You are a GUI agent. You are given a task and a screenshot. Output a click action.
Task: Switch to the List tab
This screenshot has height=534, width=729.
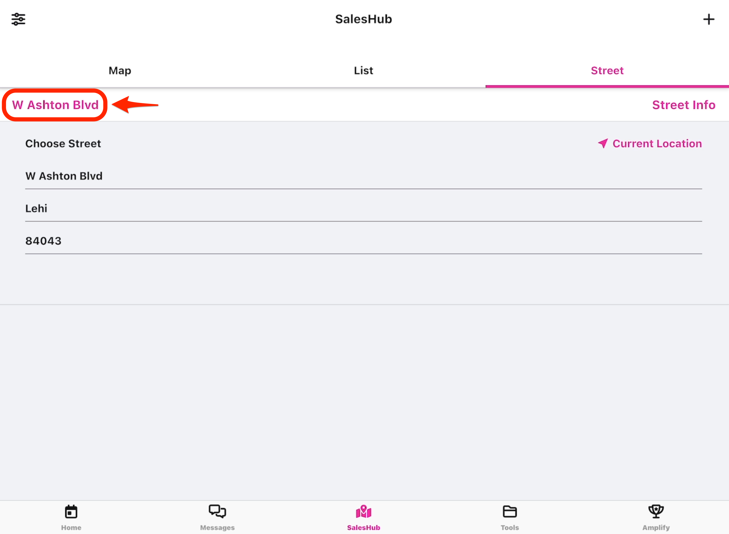(x=364, y=71)
